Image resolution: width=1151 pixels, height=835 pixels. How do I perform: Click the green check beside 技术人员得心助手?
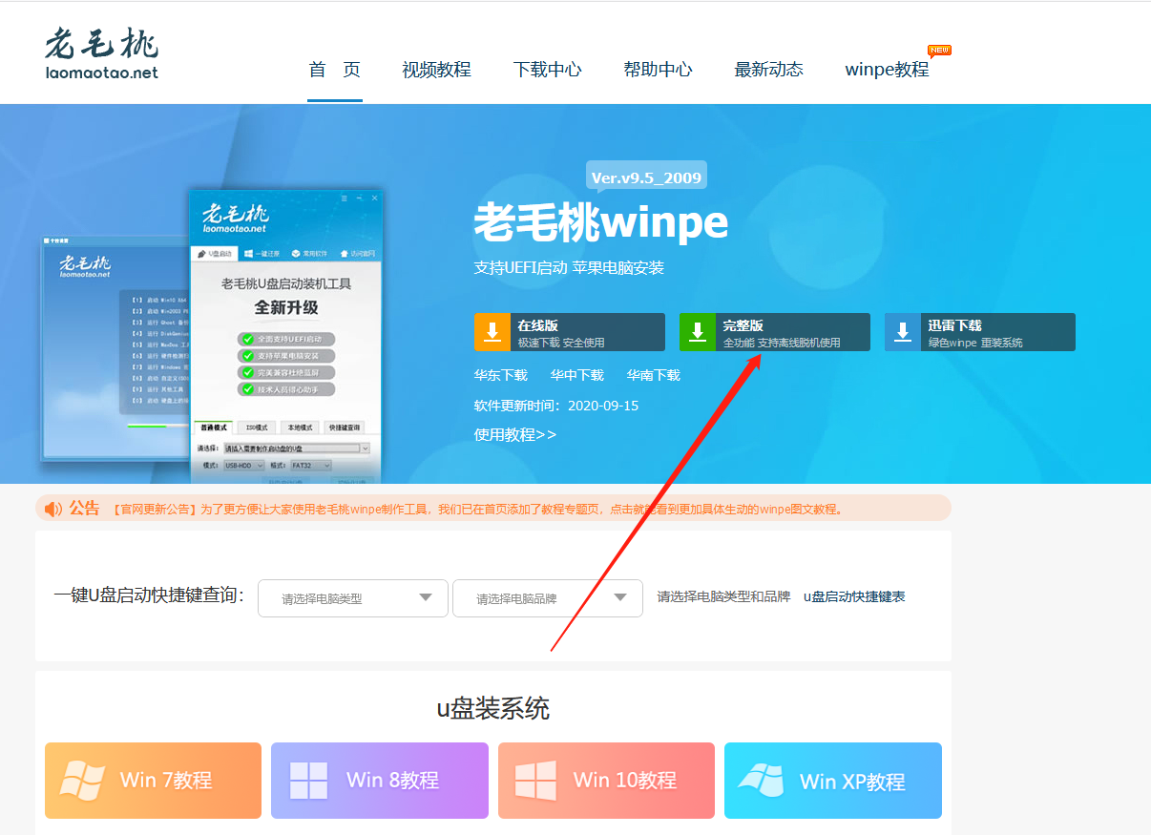(247, 389)
